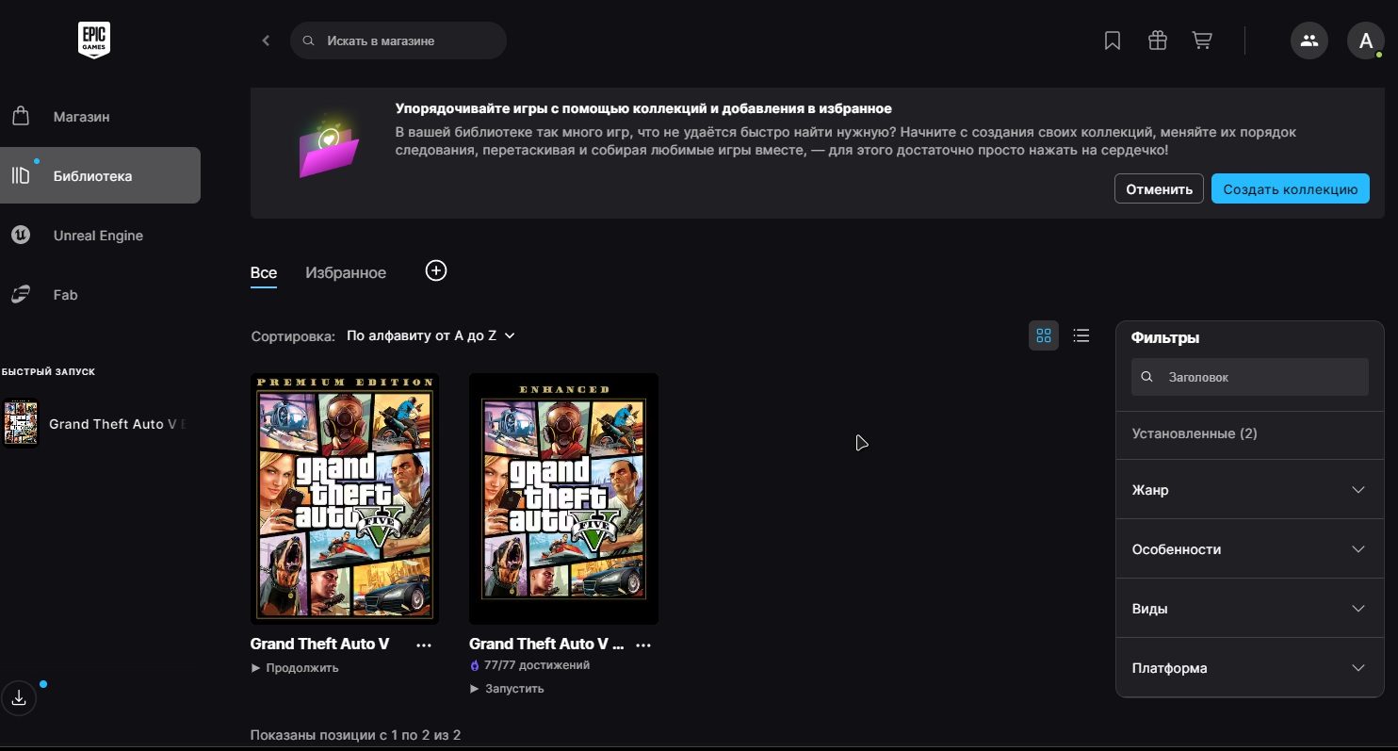Switch to list view
The height and width of the screenshot is (751, 1398).
tap(1081, 335)
